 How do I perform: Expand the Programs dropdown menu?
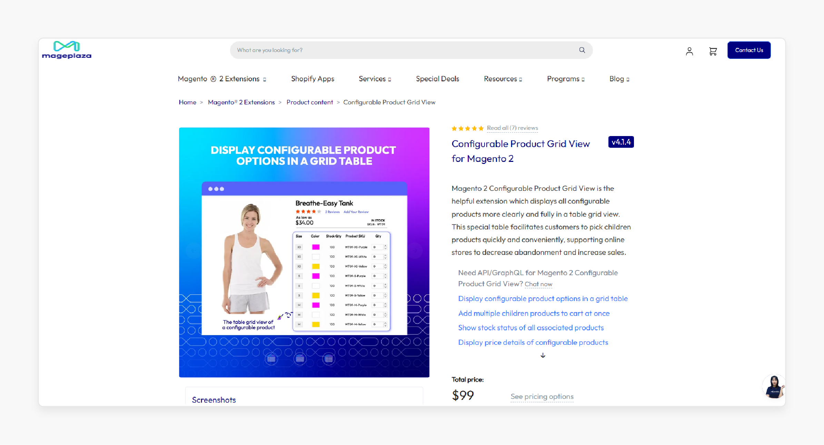coord(566,79)
